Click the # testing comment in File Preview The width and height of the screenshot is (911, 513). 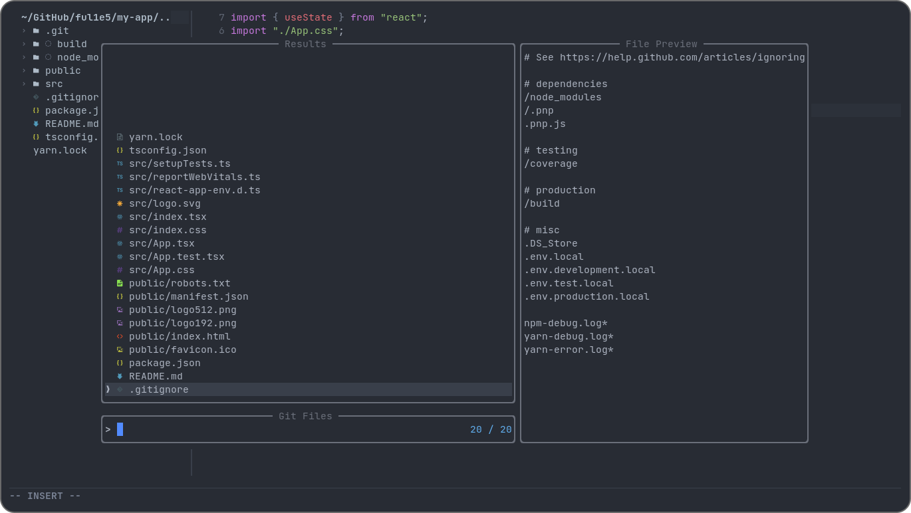551,150
